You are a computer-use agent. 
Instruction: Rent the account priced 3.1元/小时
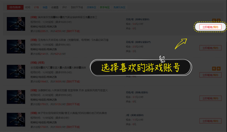click(210, 98)
